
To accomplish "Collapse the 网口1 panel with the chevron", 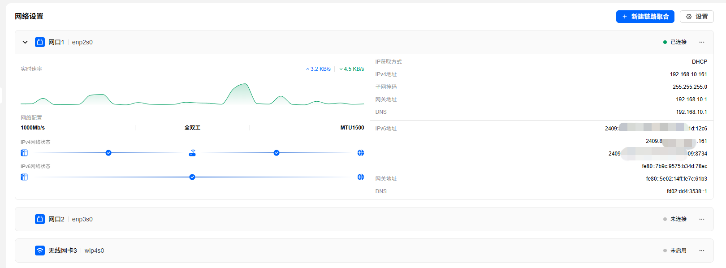I will [25, 42].
